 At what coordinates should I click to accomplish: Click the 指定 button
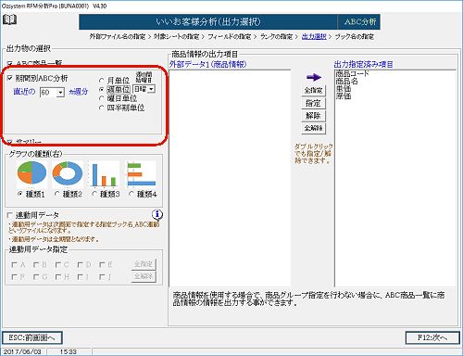[x=313, y=103]
